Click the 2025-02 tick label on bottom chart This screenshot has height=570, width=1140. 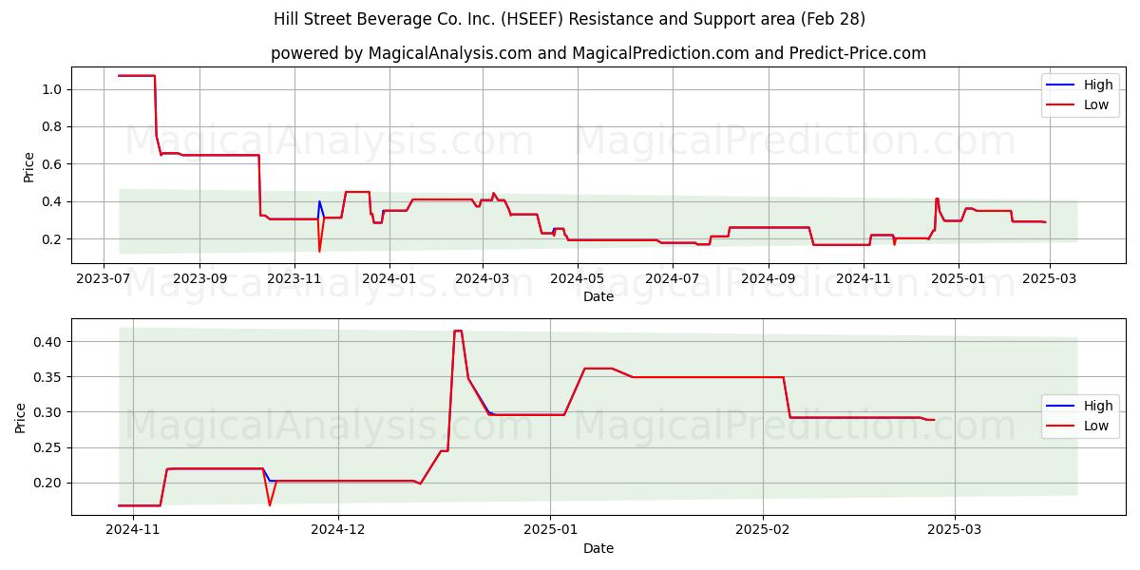(765, 530)
